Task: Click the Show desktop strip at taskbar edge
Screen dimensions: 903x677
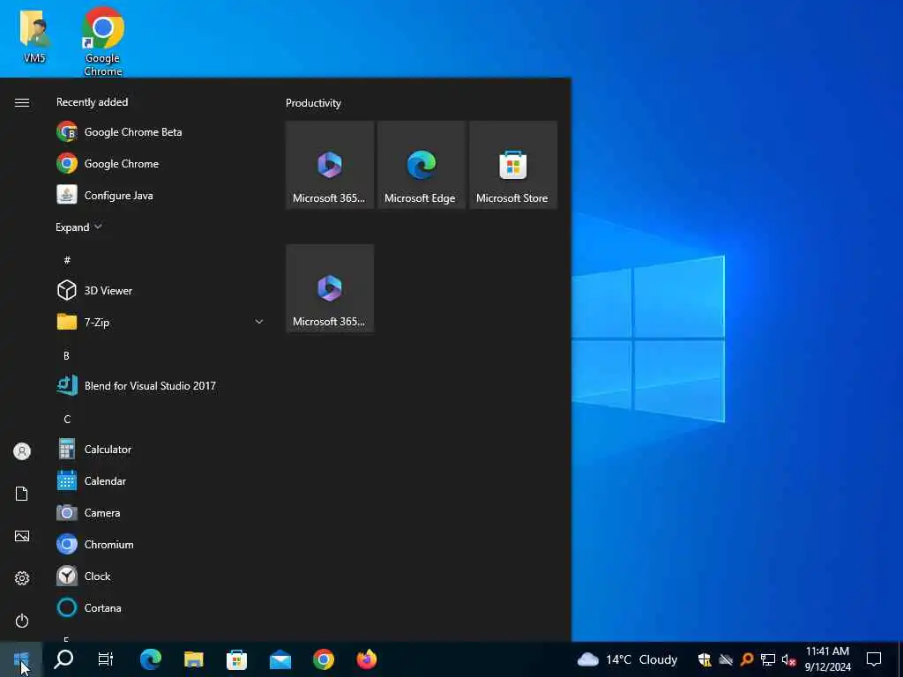Action: click(900, 659)
